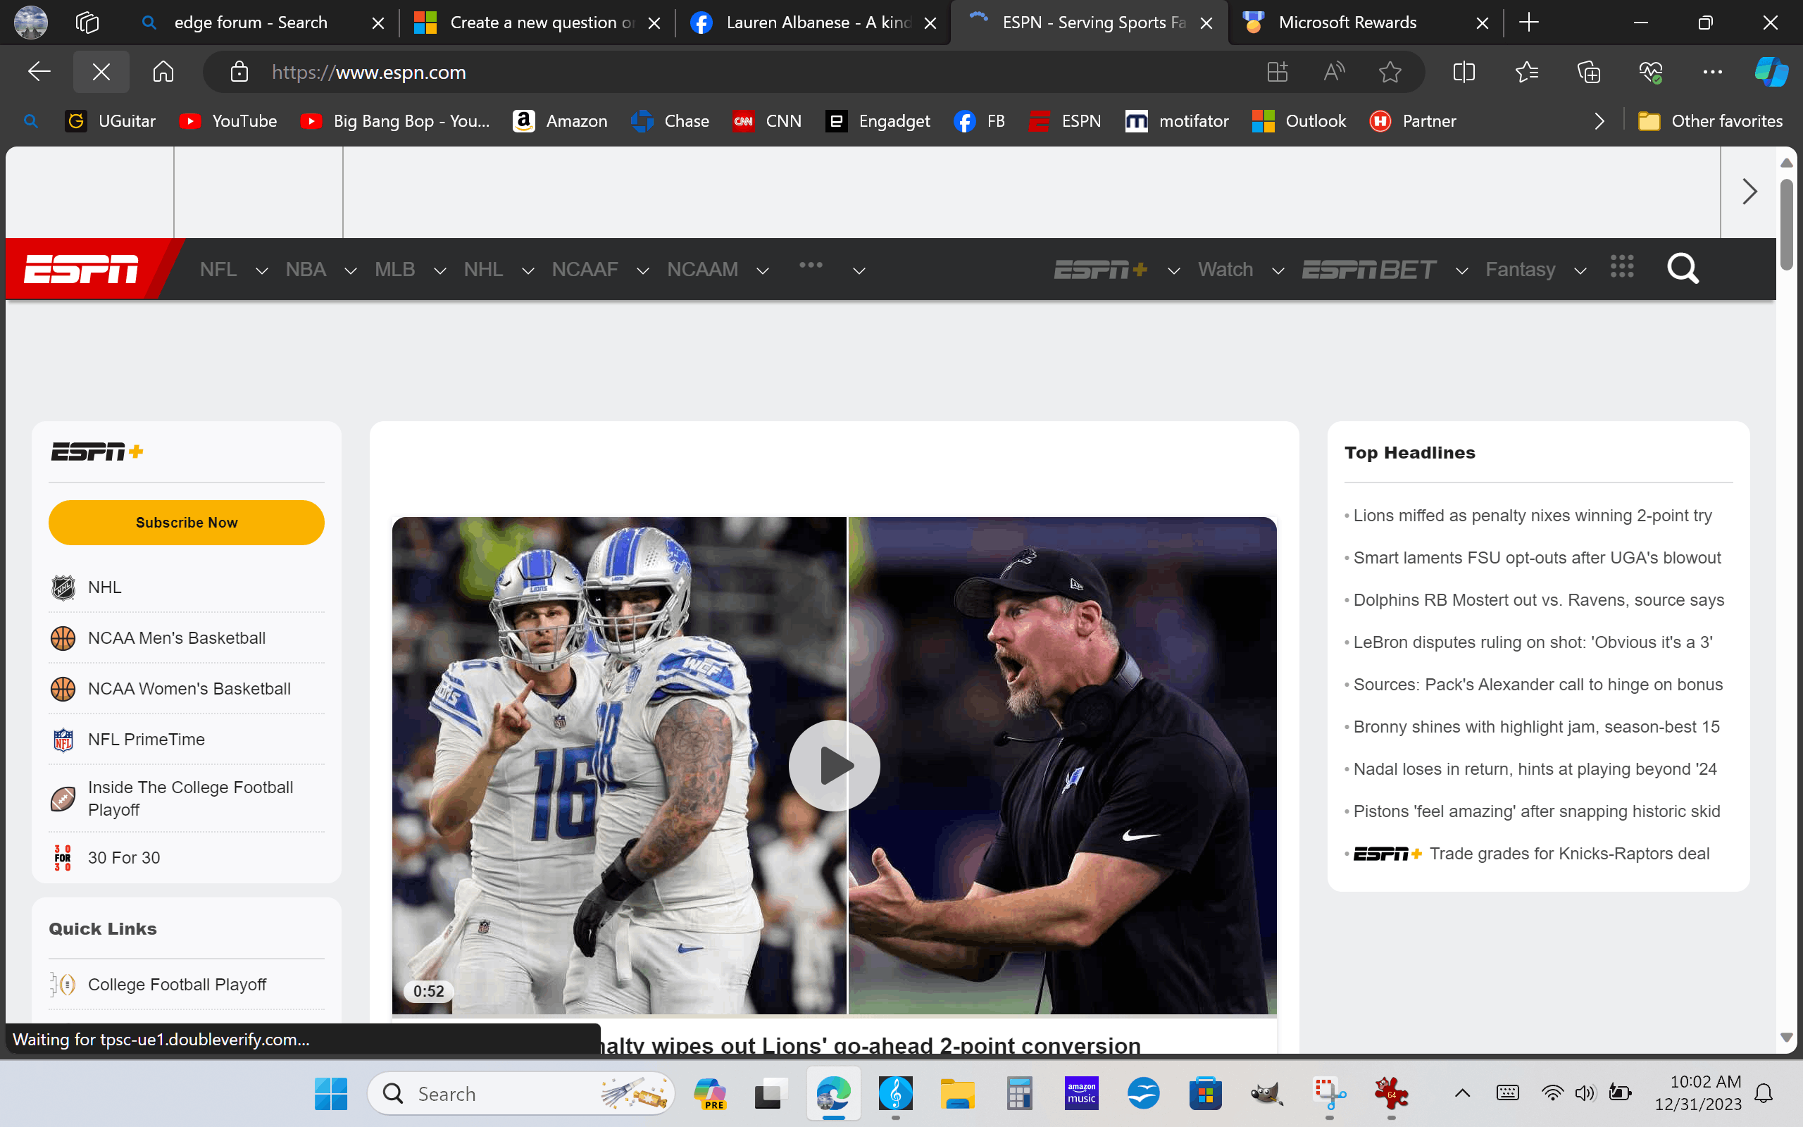Advance the scoreboard with the right arrow
Viewport: 1803px width, 1127px height.
(x=1749, y=192)
